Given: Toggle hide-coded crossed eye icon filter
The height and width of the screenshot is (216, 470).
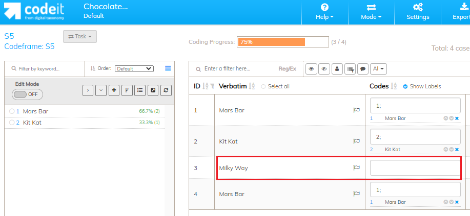Looking at the screenshot, I should [x=324, y=69].
